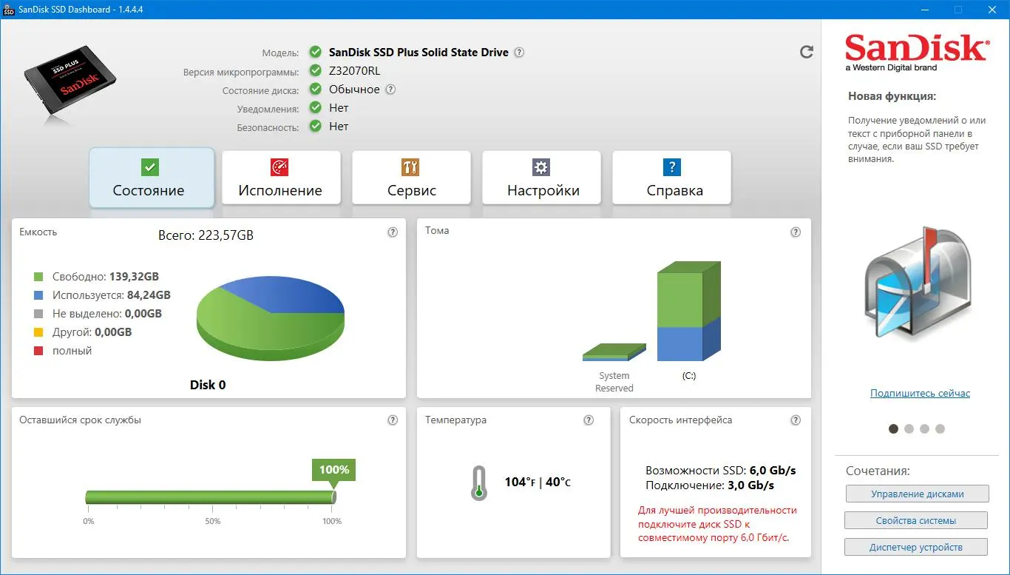This screenshot has width=1010, height=575.
Task: Click the System Reserved volume bar
Action: [614, 352]
